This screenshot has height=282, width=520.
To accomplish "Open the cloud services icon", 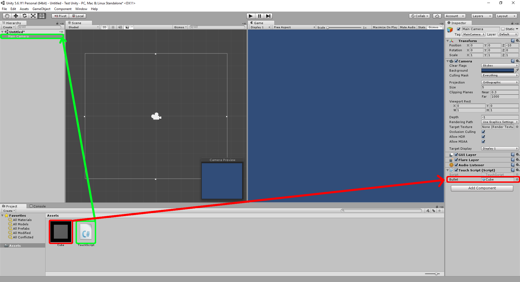I will click(x=437, y=16).
